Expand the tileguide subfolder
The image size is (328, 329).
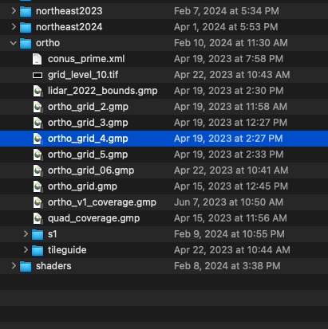coord(26,250)
